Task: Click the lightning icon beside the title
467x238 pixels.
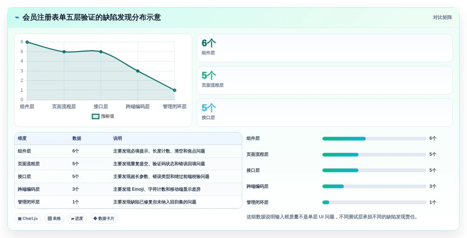Action: (x=17, y=17)
